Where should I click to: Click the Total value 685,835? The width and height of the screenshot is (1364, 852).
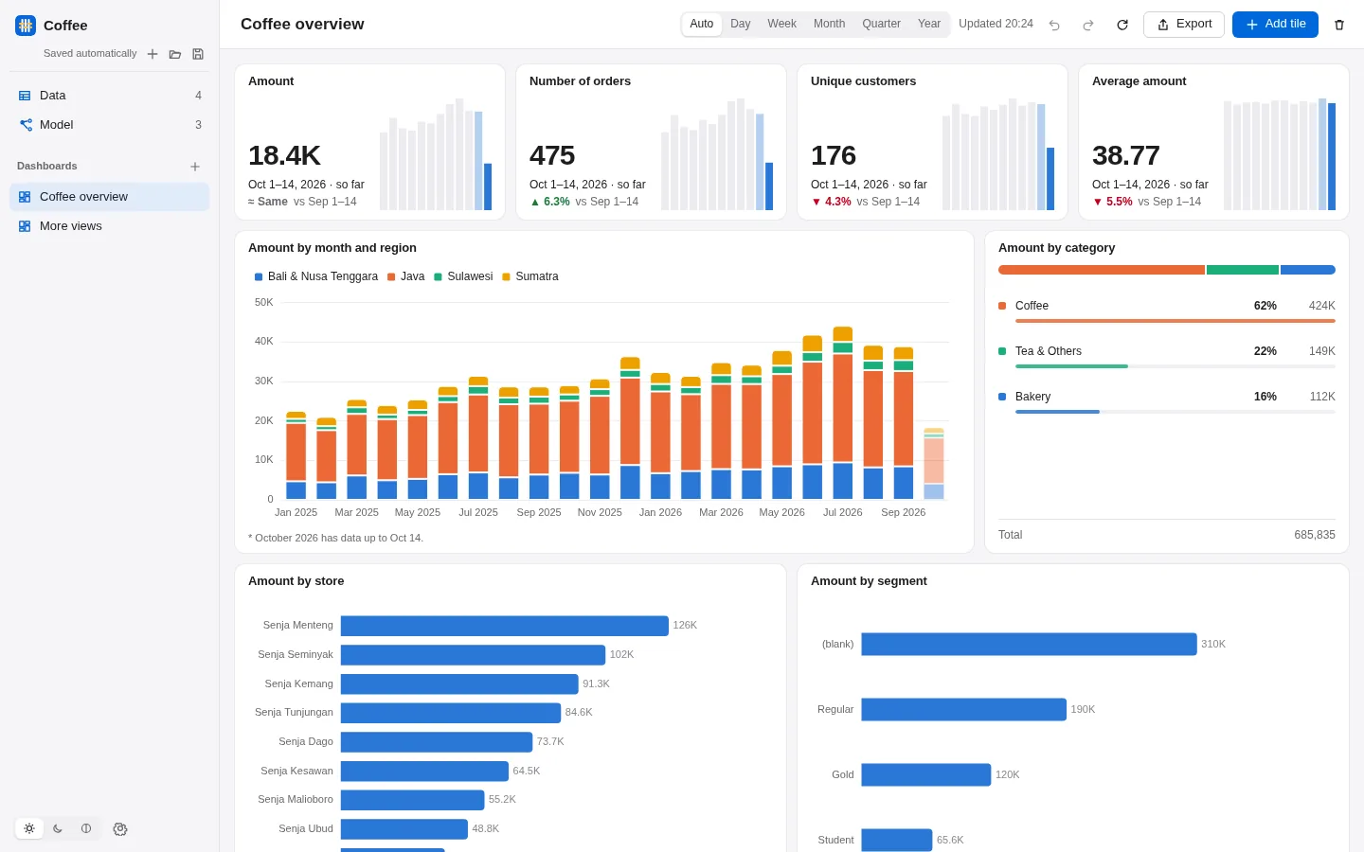1315,535
